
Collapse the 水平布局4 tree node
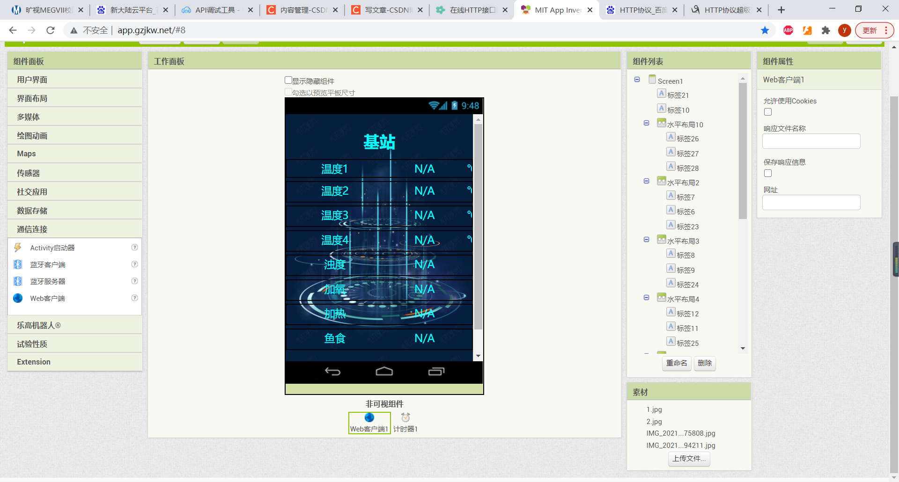point(647,298)
